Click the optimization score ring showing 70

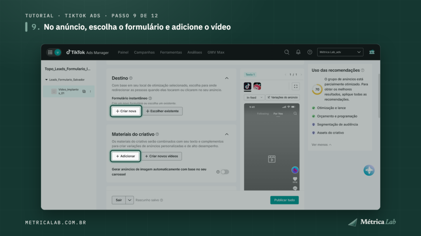pos(317,89)
